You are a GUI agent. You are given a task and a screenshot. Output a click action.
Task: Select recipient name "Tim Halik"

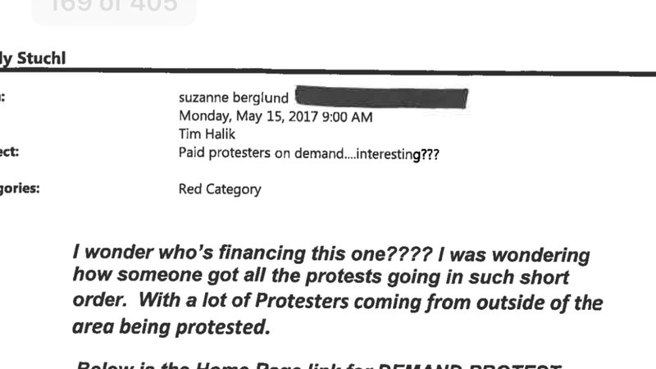tap(203, 134)
